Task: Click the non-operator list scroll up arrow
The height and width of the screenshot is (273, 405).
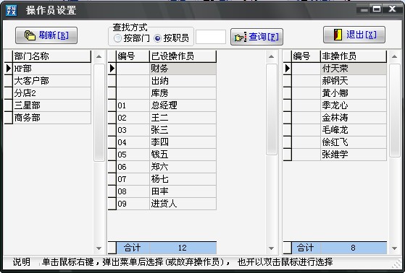Action: point(394,56)
